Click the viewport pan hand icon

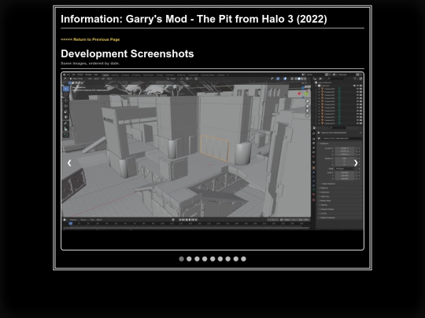point(308,106)
